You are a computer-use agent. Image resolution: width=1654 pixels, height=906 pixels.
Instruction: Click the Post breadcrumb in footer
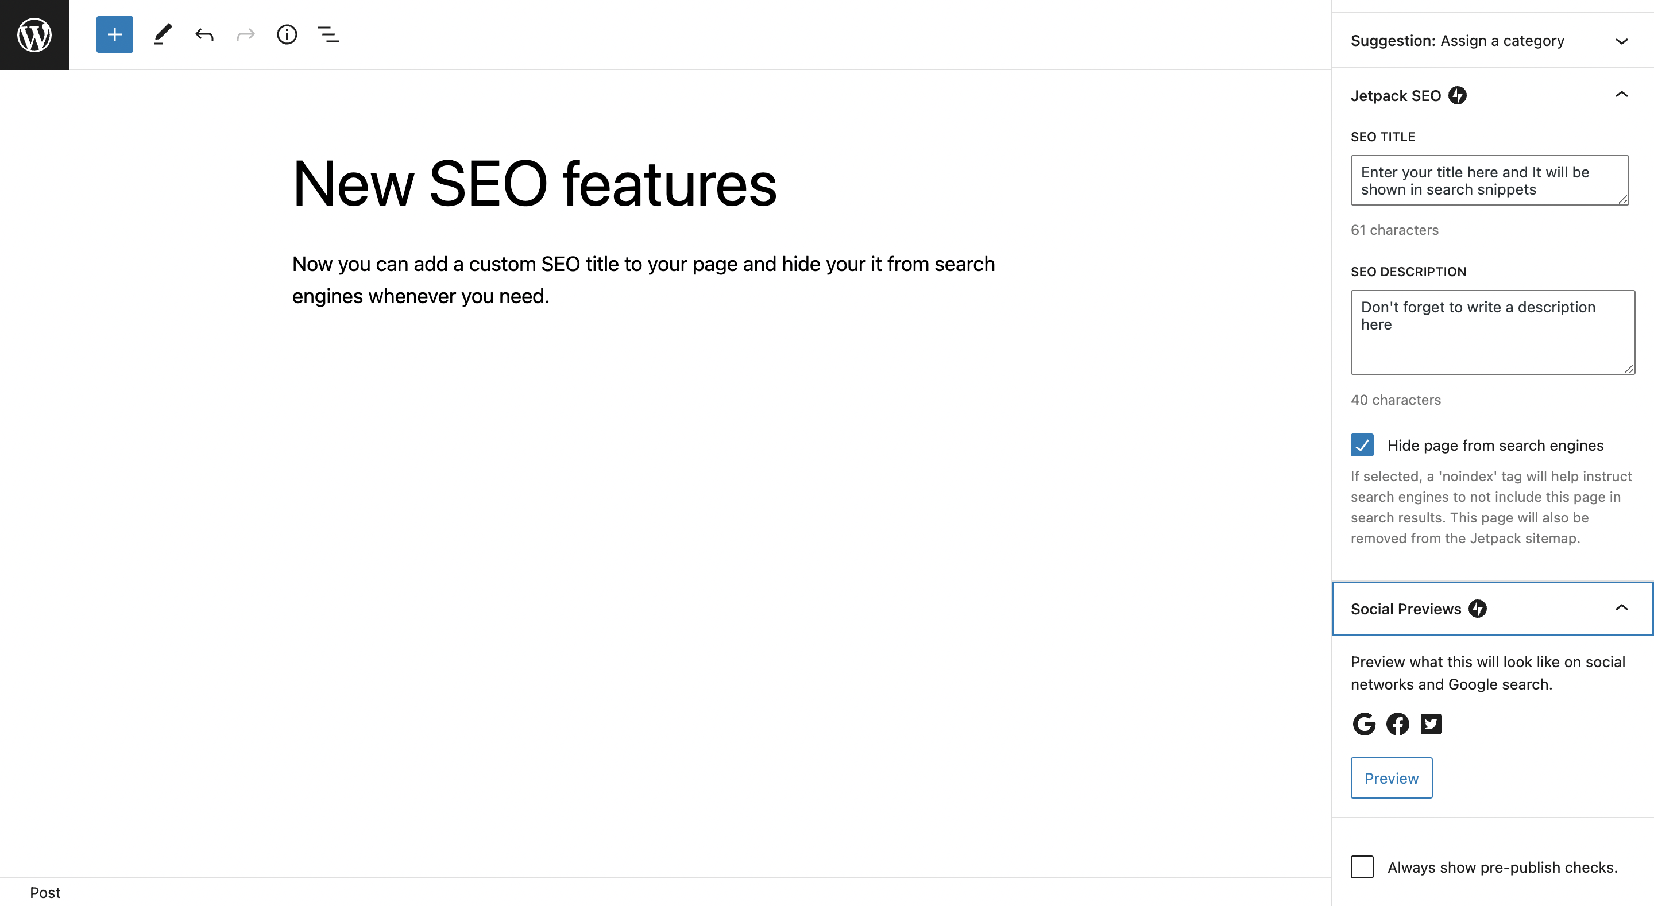click(x=45, y=893)
